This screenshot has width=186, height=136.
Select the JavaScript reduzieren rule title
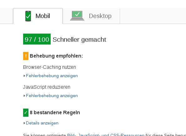tap(47, 87)
